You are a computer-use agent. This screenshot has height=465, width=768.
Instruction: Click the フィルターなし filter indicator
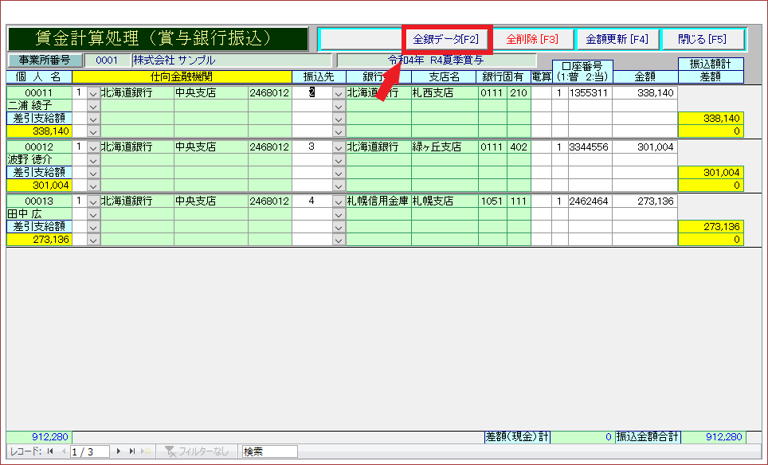tap(196, 451)
